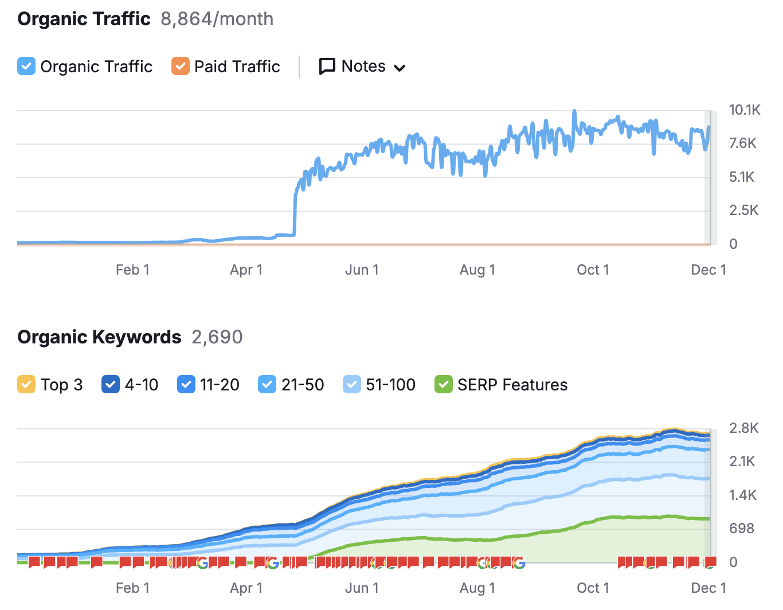
Task: Click Dec 1 on the keywords chart axis
Action: coord(708,588)
